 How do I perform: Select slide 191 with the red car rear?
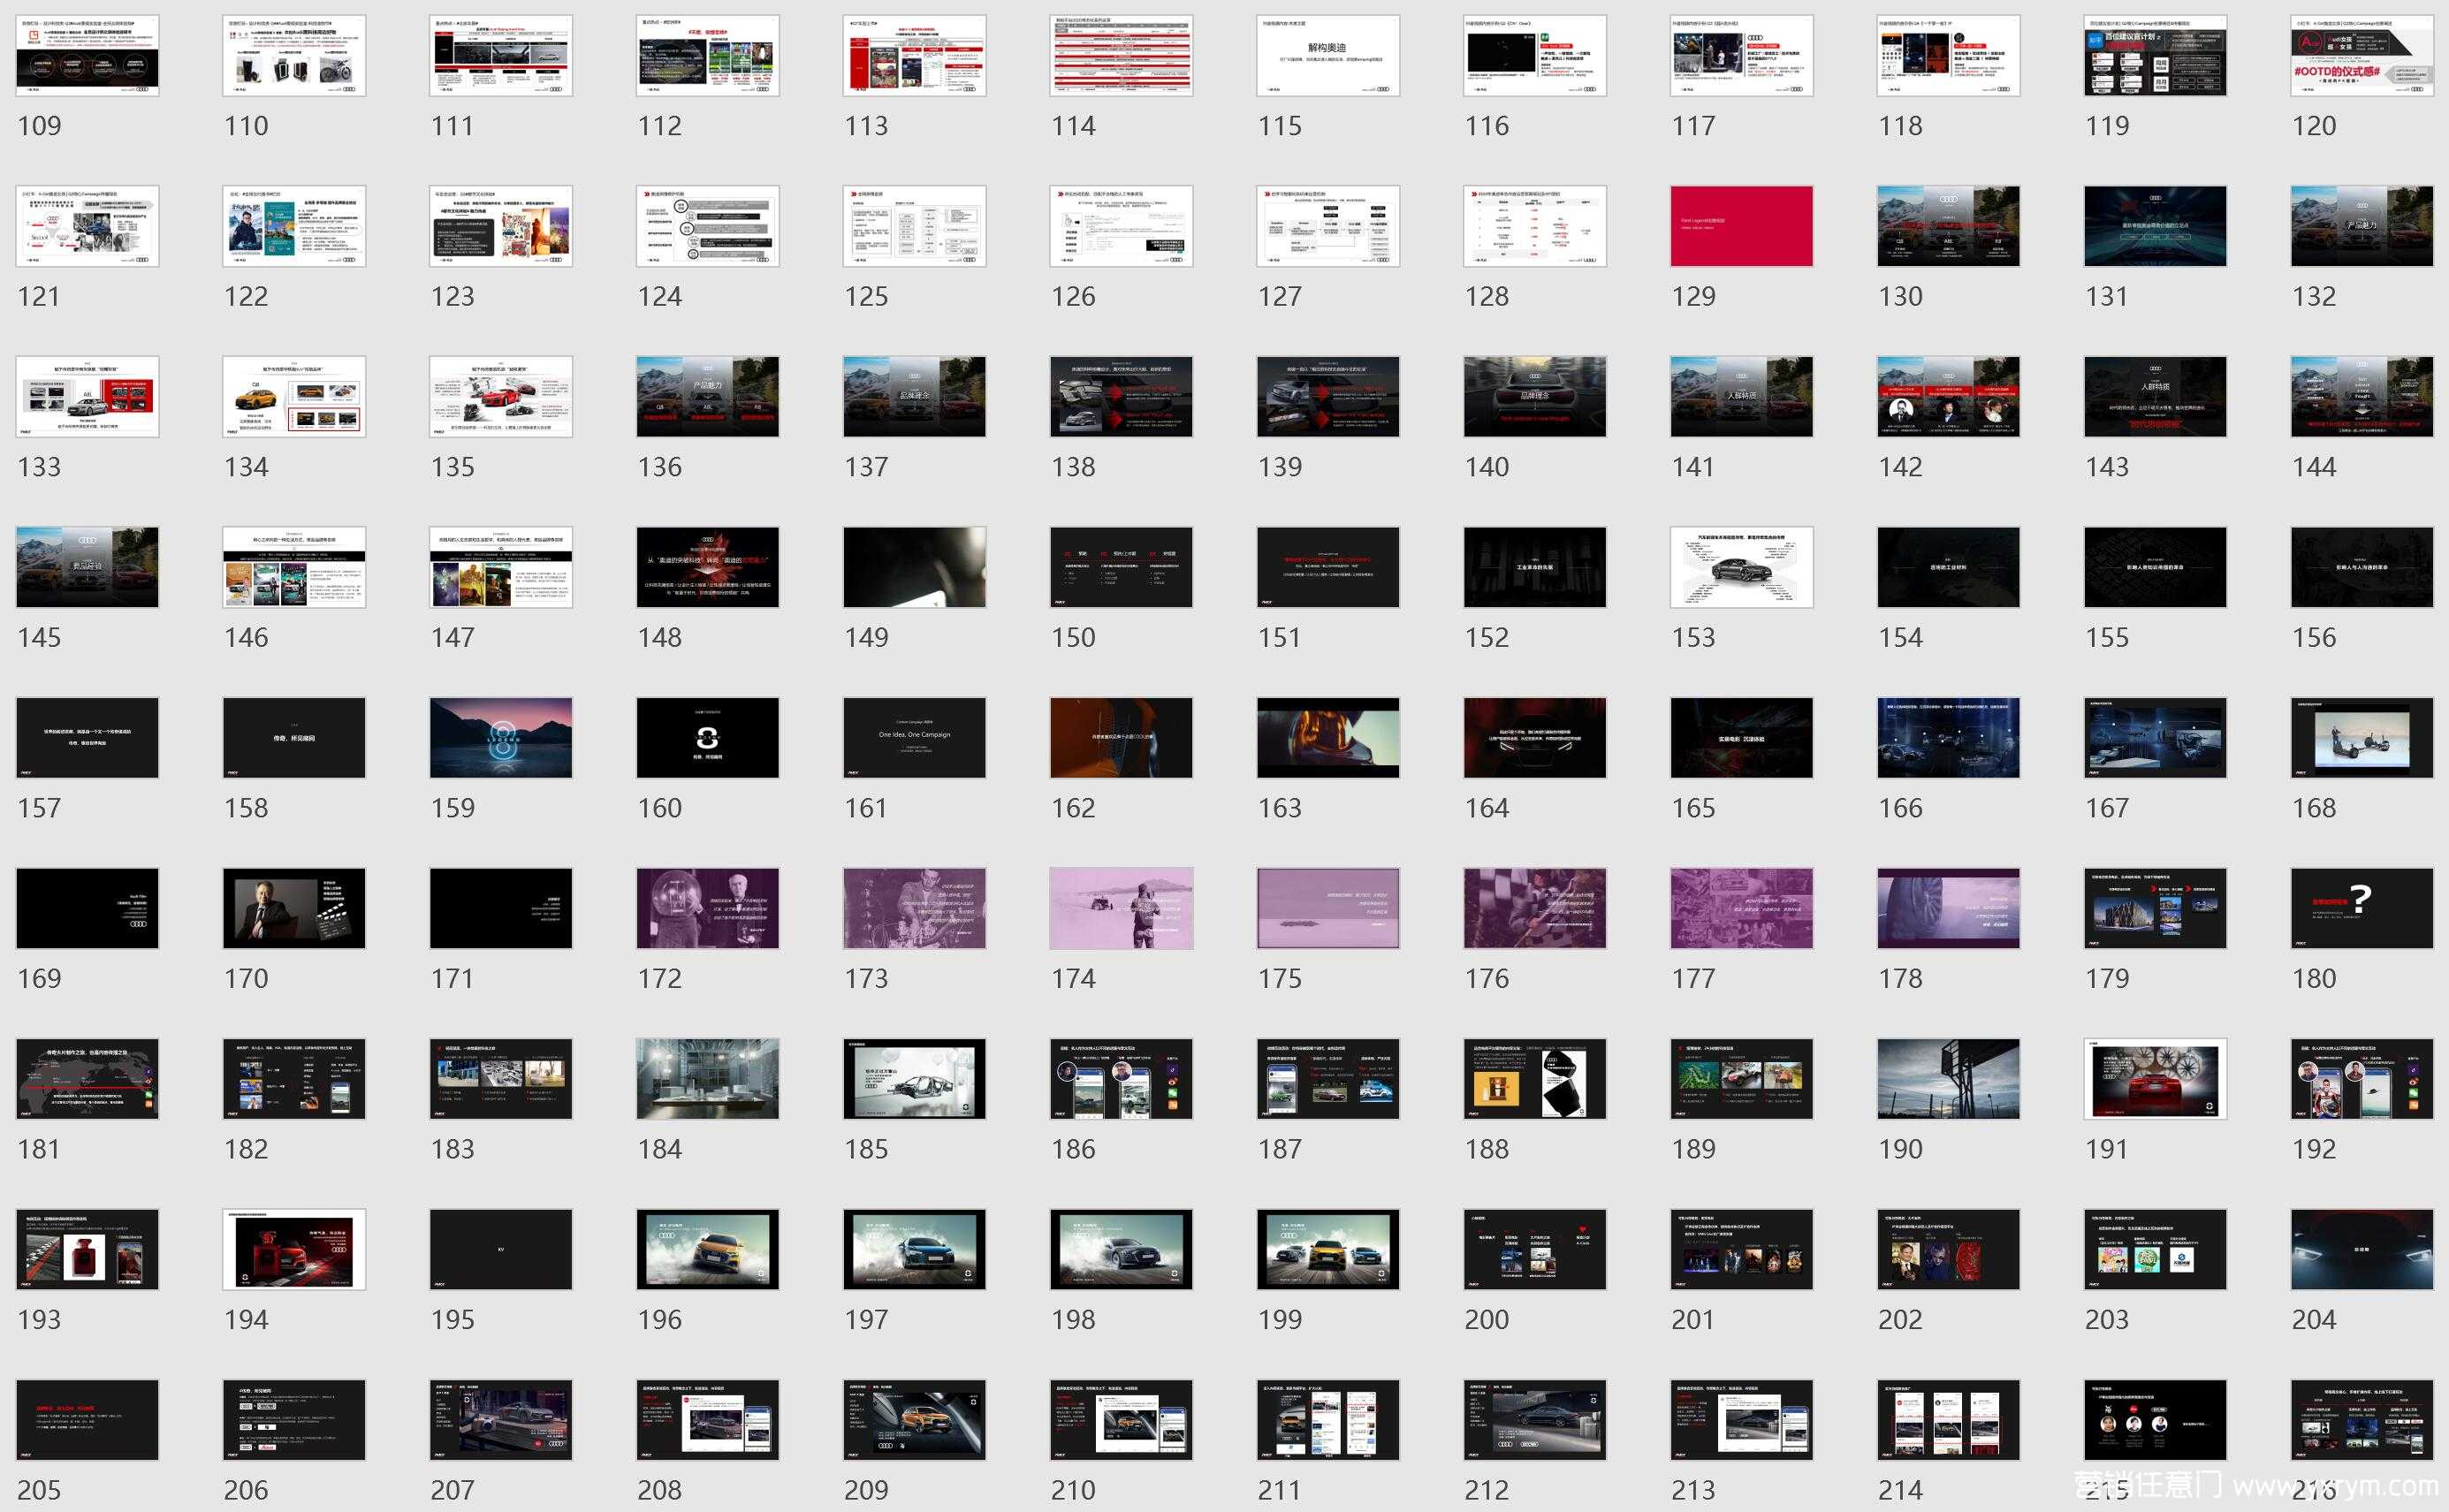(2155, 1079)
